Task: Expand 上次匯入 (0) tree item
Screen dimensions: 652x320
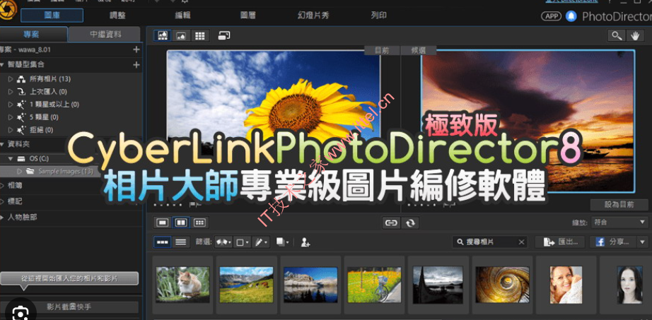Action: [11, 91]
